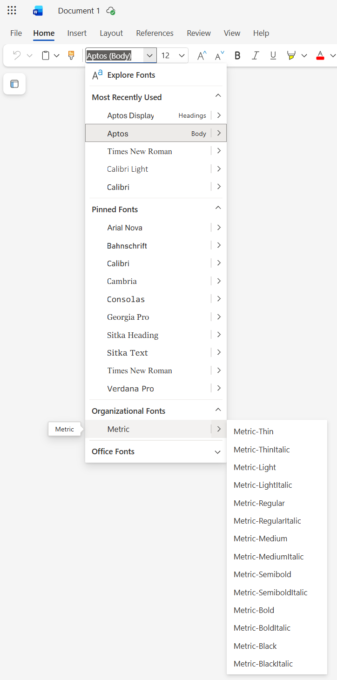Select the Format Painter icon

(71, 55)
